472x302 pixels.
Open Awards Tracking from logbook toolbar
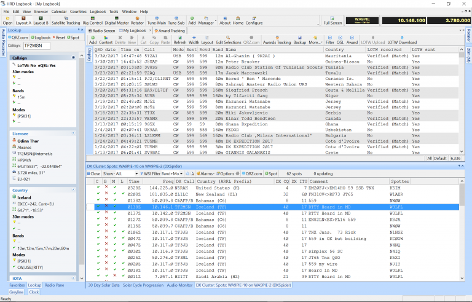coord(277,40)
